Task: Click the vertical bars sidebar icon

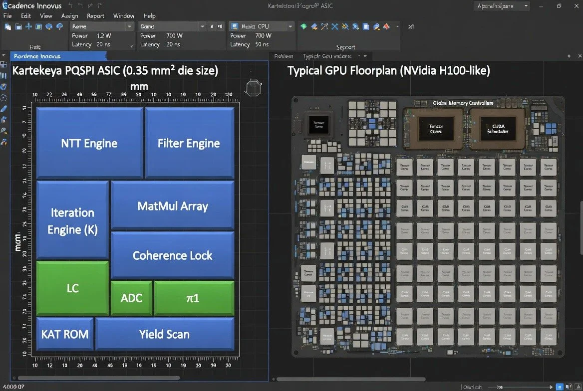Action: (3, 75)
